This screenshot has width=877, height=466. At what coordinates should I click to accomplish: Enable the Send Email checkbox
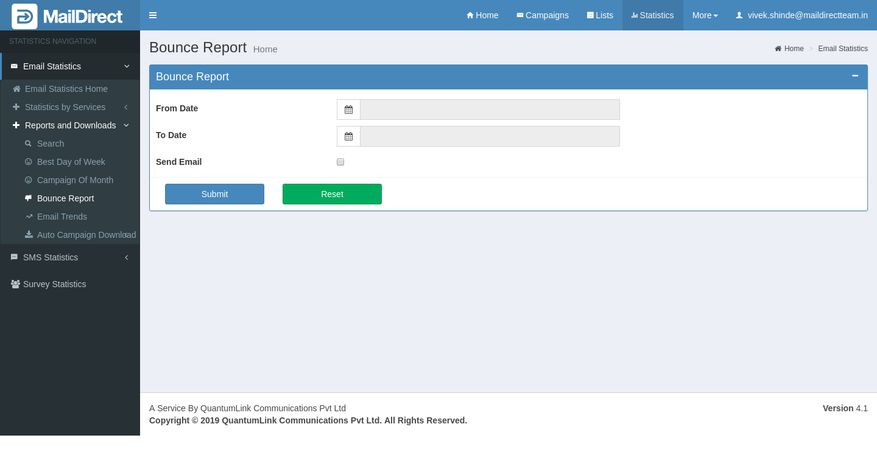(x=340, y=162)
